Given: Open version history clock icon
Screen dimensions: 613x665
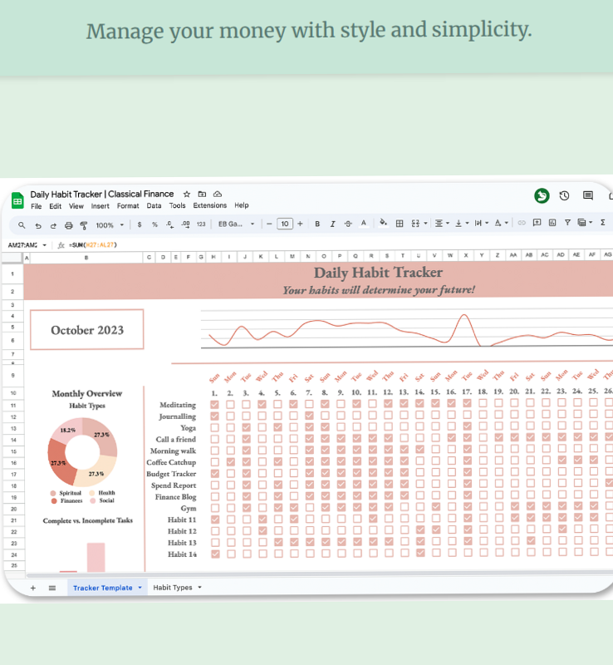Looking at the screenshot, I should point(564,195).
